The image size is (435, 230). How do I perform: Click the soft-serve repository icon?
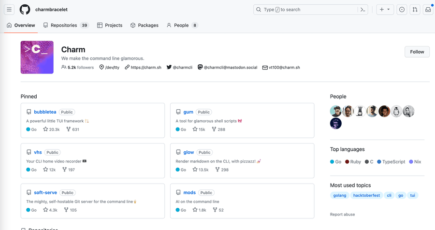pos(29,192)
